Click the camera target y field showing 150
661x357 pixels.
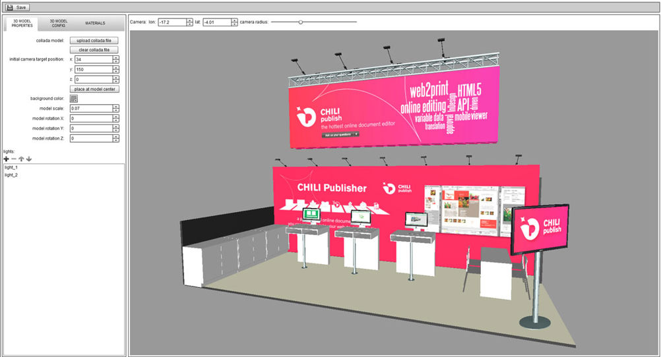tap(94, 69)
